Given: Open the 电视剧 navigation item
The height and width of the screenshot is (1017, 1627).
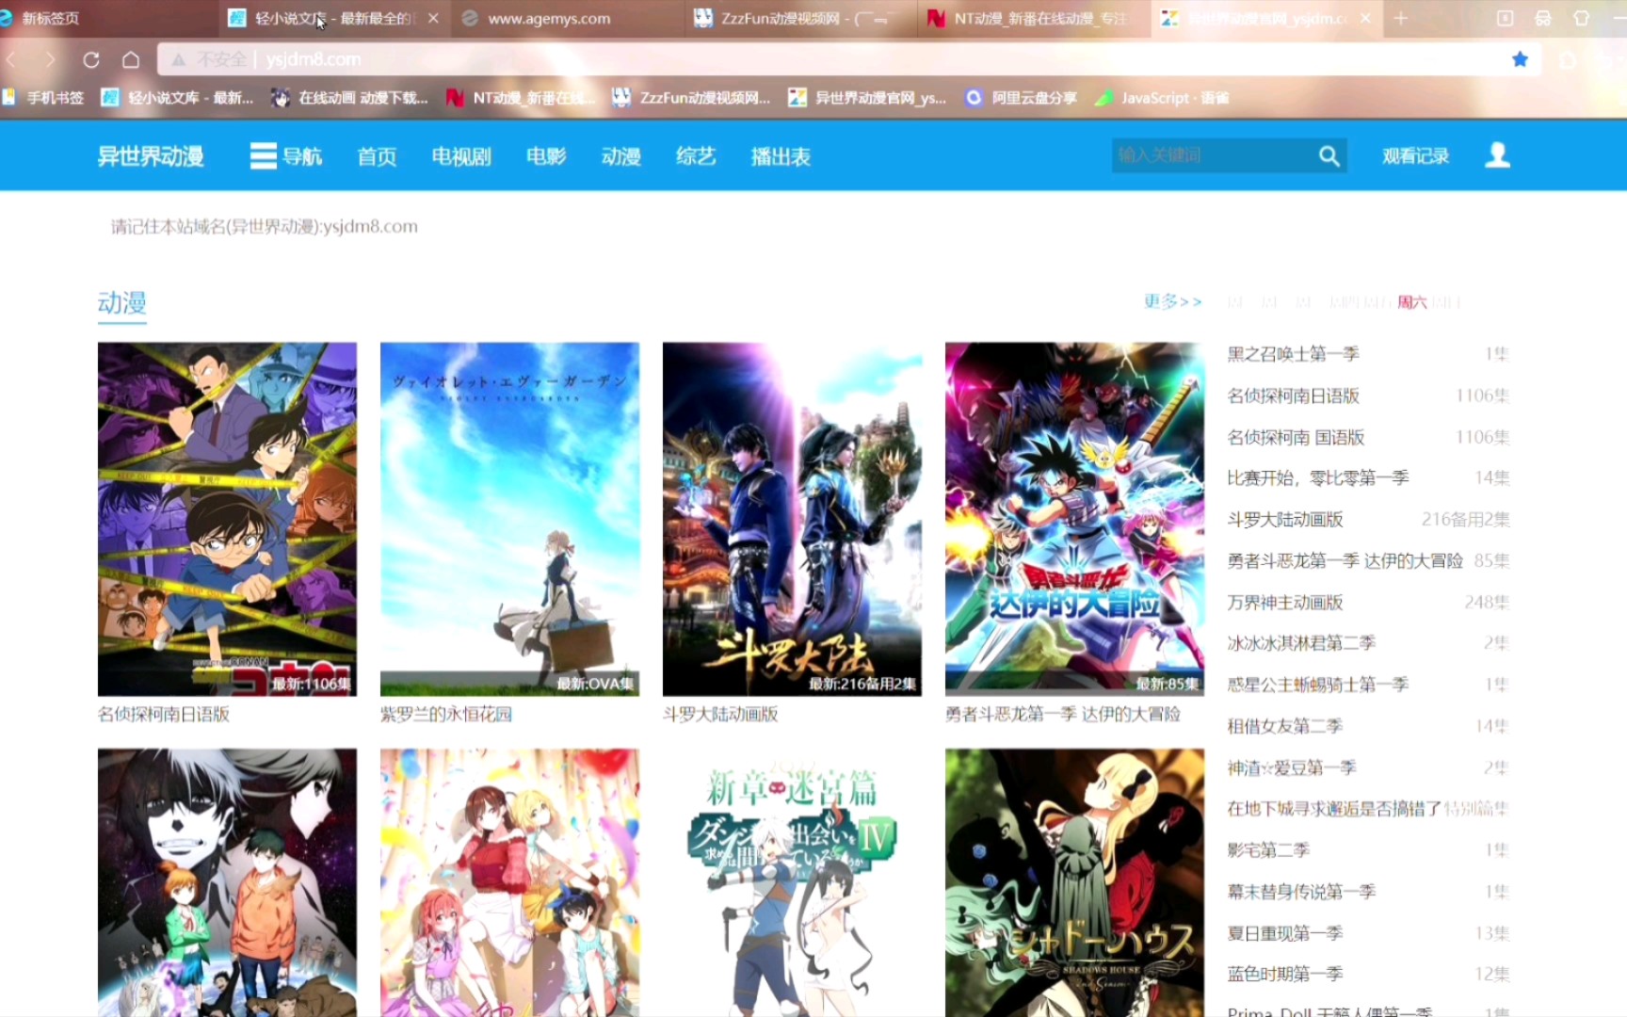Looking at the screenshot, I should tap(461, 156).
